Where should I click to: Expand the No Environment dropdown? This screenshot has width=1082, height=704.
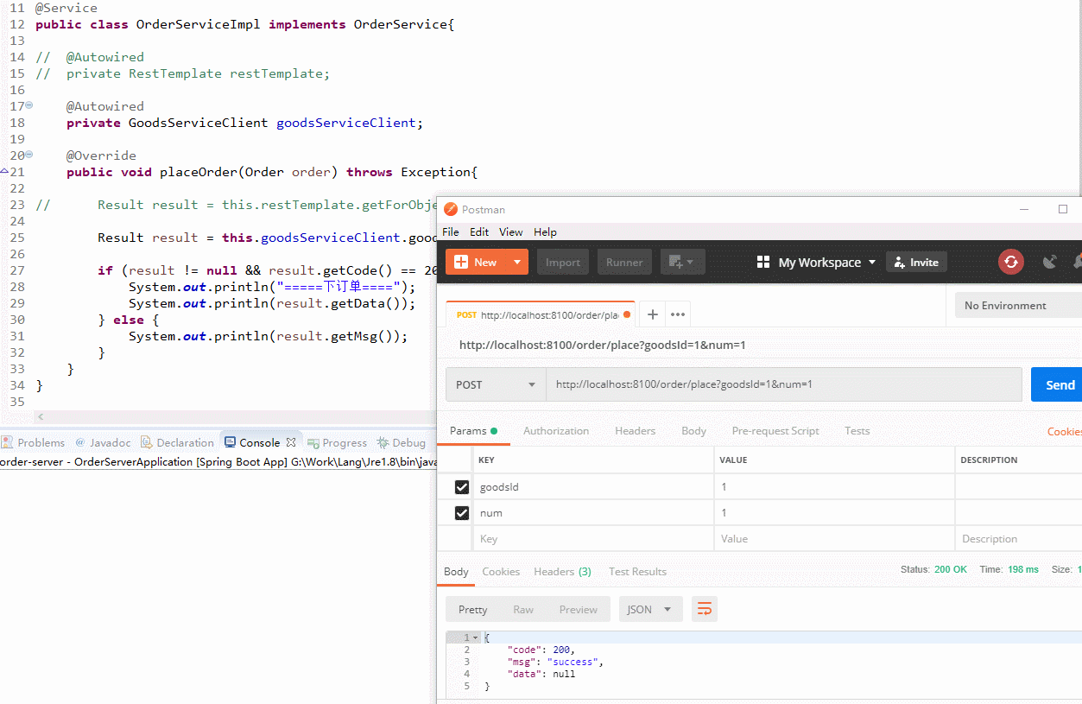[x=1017, y=305]
